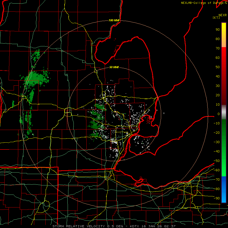228x228 pixels.
Task: Click the -50 value on the velocity scale
Action: (x=217, y=161)
